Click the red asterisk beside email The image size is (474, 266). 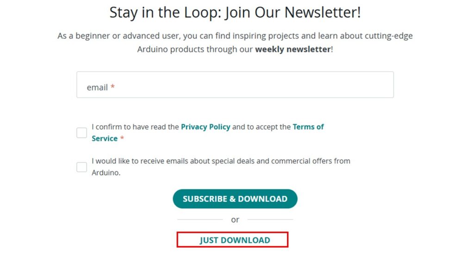(x=112, y=86)
